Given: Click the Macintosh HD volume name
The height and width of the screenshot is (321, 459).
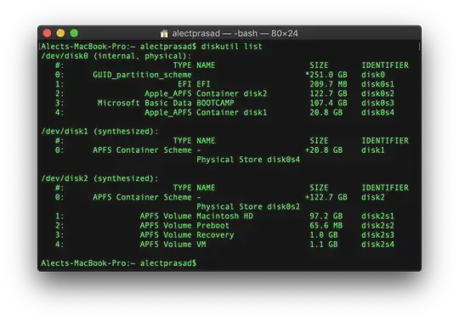Looking at the screenshot, I should pos(224,216).
